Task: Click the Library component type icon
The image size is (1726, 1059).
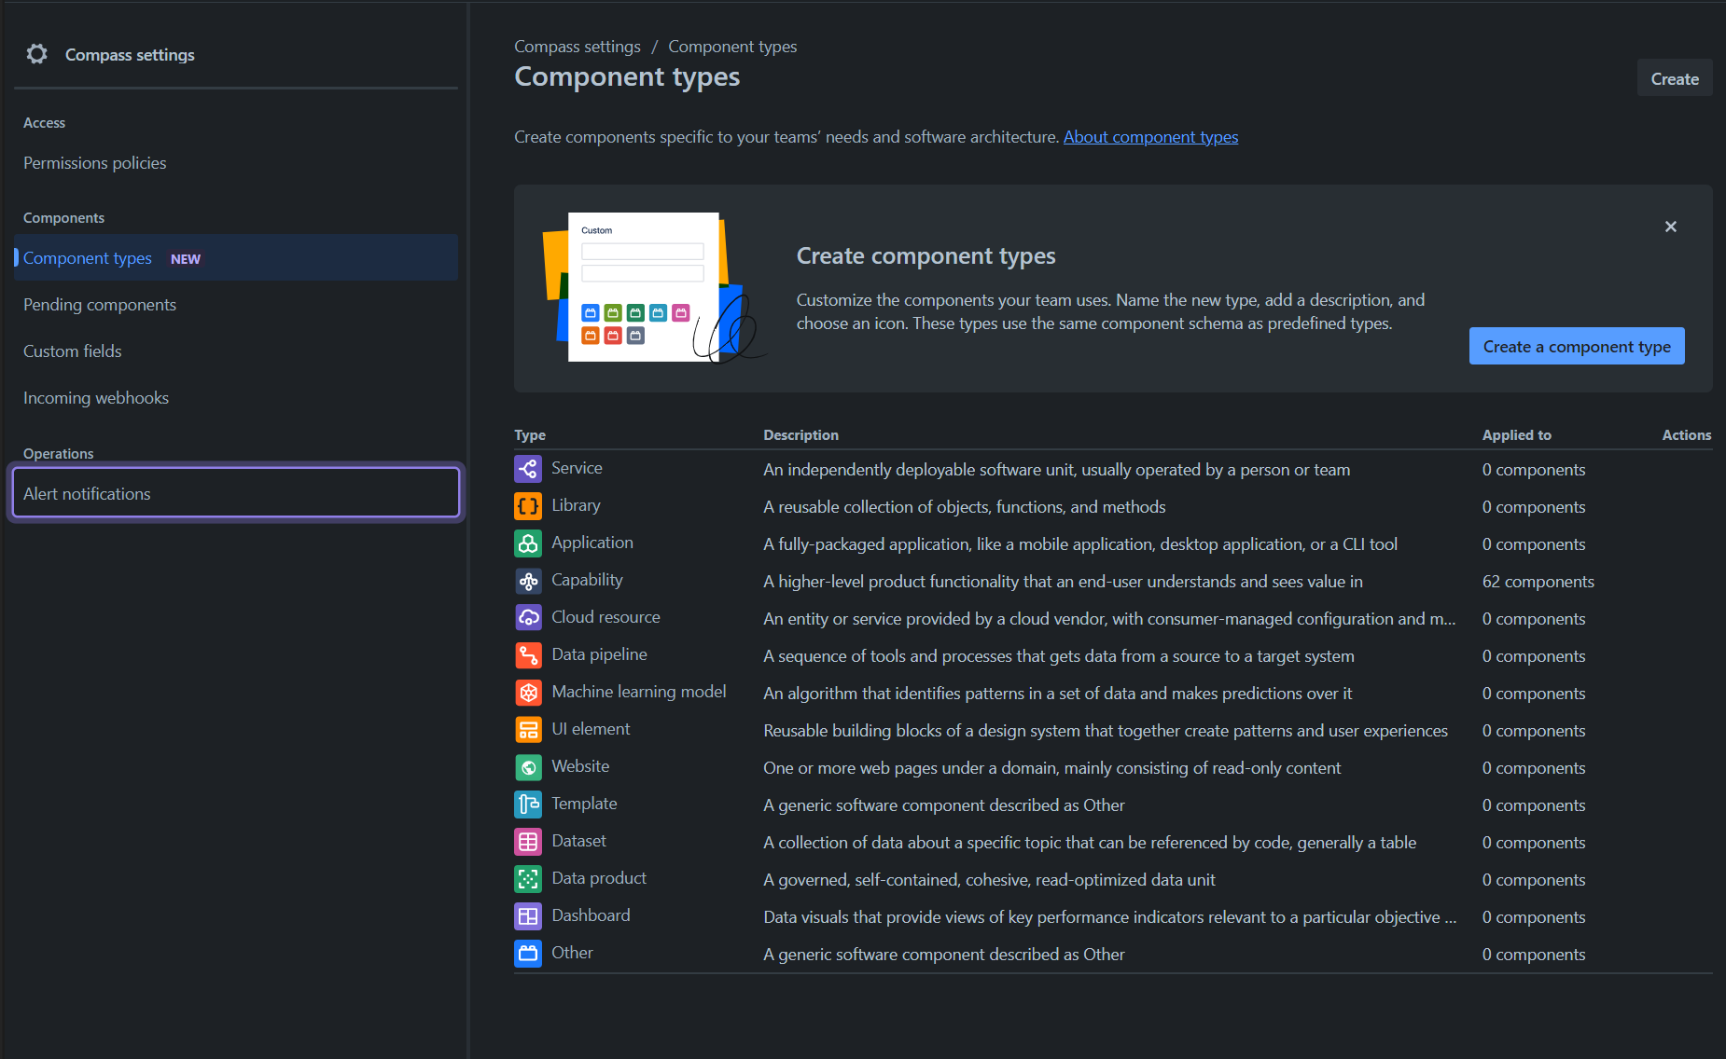Action: pyautogui.click(x=528, y=506)
